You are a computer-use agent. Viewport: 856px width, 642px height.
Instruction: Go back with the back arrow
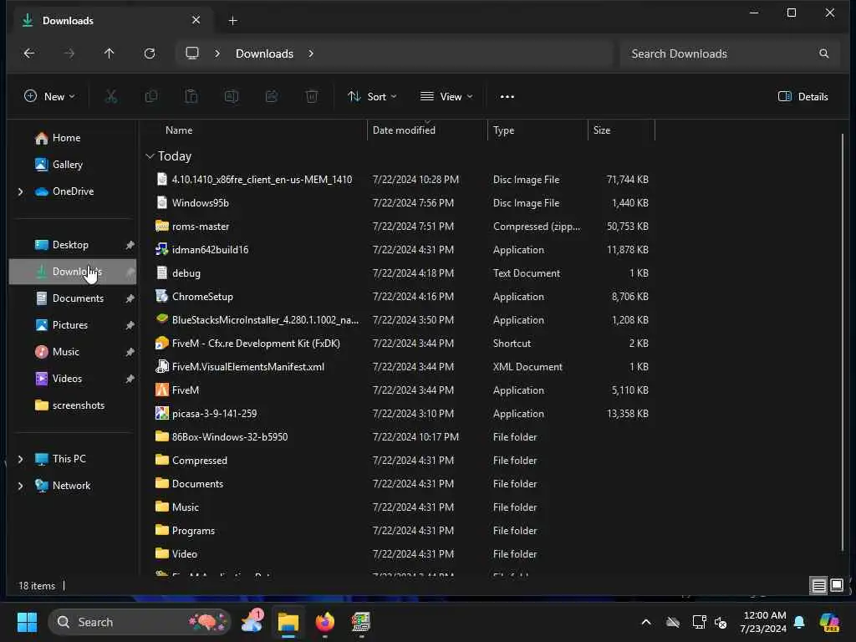pyautogui.click(x=29, y=53)
